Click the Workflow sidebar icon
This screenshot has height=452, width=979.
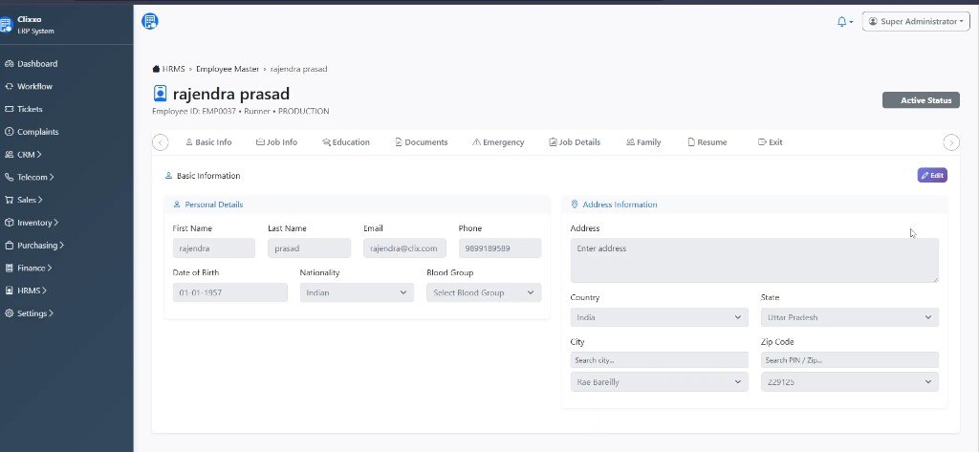point(9,86)
